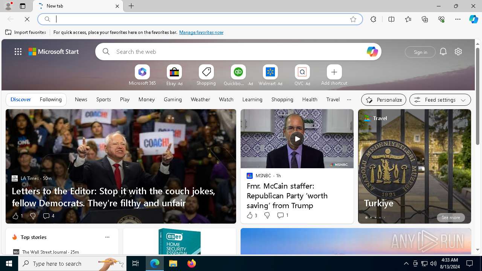
Task: Open more options on Travel card
Action: (x=459, y=118)
